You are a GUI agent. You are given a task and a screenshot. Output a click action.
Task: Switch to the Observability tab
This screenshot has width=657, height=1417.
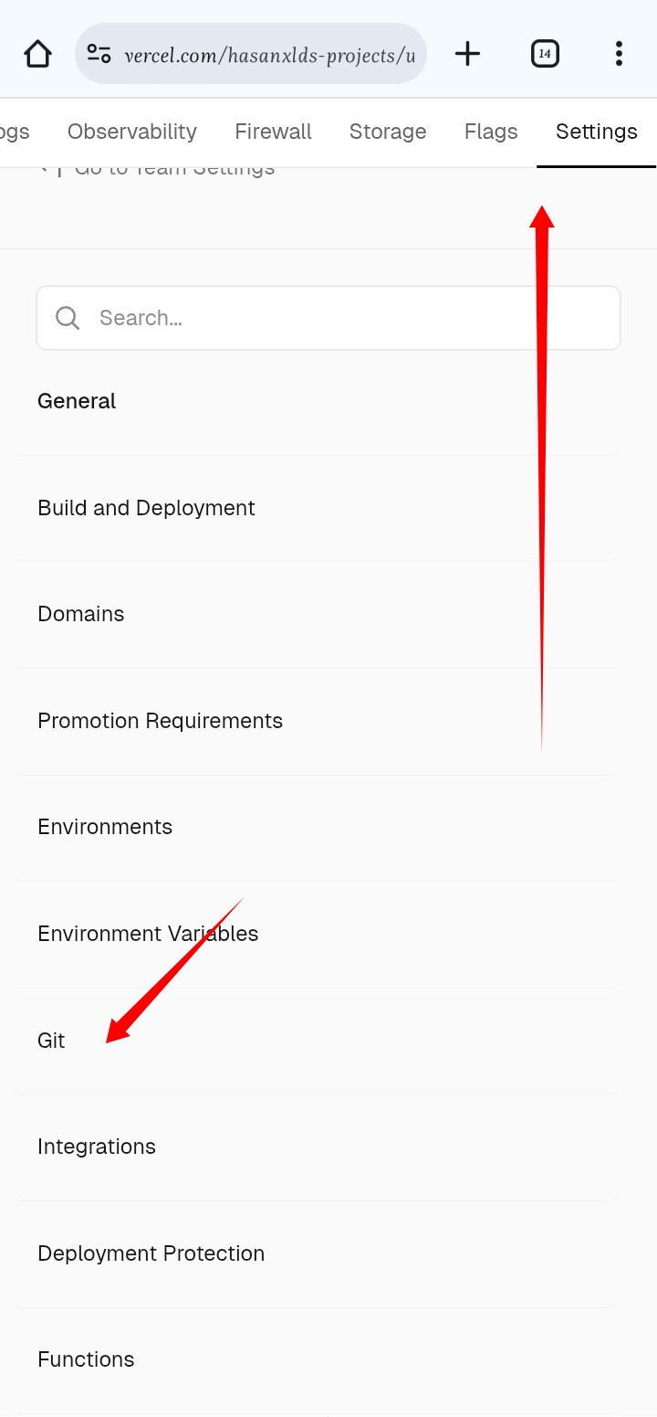pyautogui.click(x=132, y=132)
